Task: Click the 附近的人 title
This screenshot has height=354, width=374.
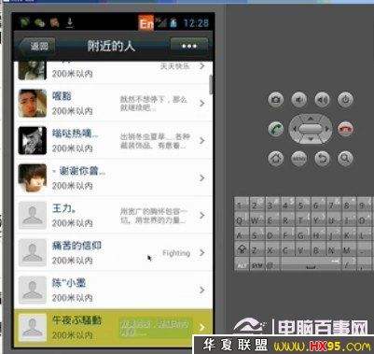Action: coord(111,47)
